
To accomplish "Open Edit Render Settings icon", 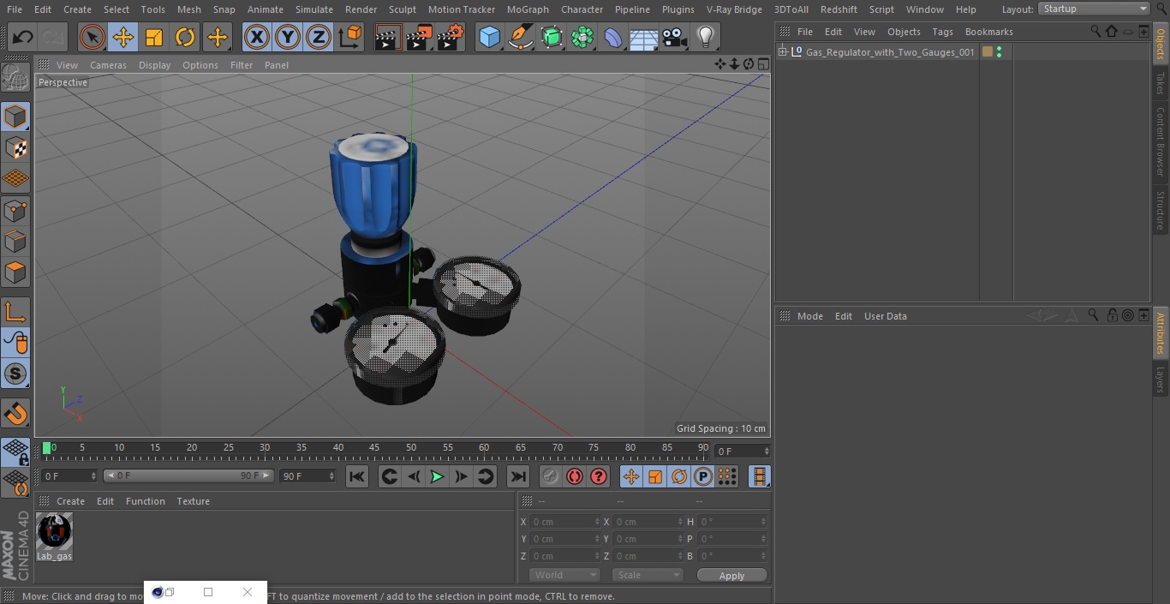I will (451, 37).
